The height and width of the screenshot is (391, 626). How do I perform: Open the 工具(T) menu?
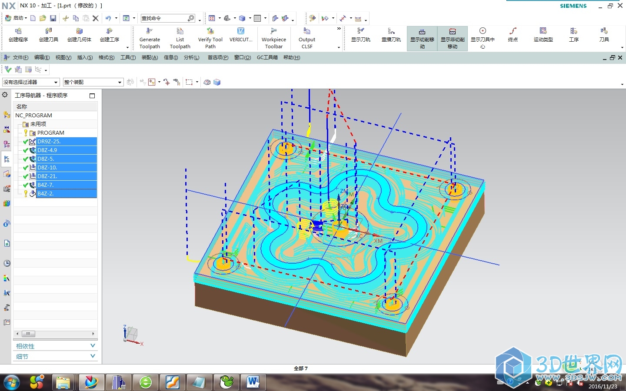pyautogui.click(x=128, y=57)
